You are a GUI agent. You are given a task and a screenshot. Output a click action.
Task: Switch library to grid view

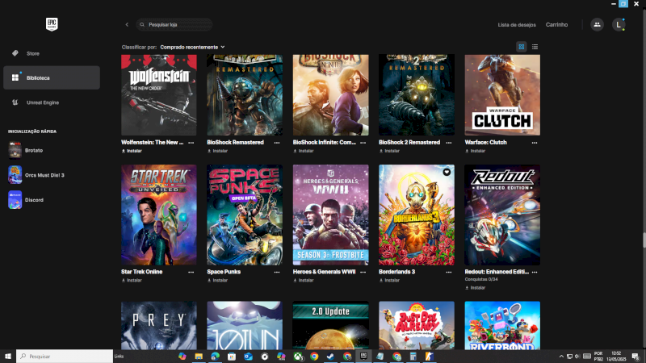click(522, 47)
